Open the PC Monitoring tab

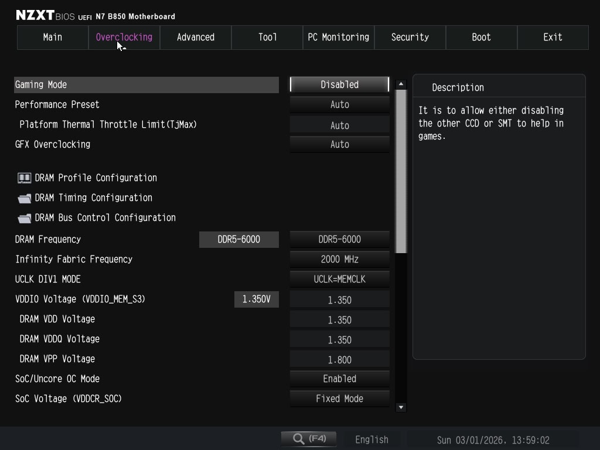[x=339, y=37]
